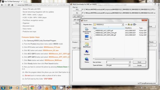
Task: Close the How To Flash Samsung tab
Action: point(22,1)
